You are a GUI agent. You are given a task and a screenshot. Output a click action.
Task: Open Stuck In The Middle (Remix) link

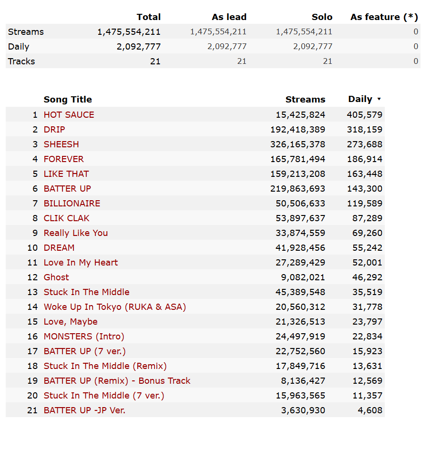click(x=105, y=366)
